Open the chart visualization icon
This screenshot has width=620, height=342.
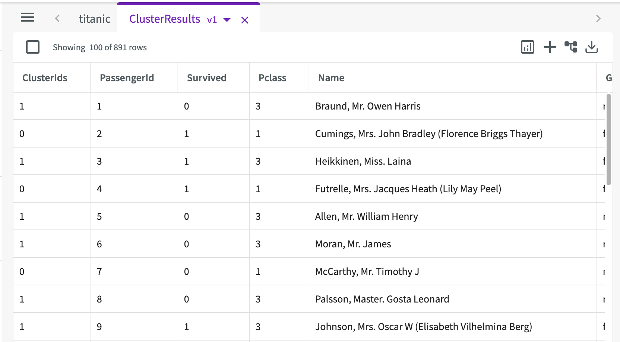click(x=528, y=47)
